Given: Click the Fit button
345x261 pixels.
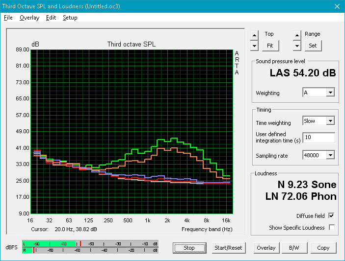Looking at the screenshot, I should [x=270, y=46].
